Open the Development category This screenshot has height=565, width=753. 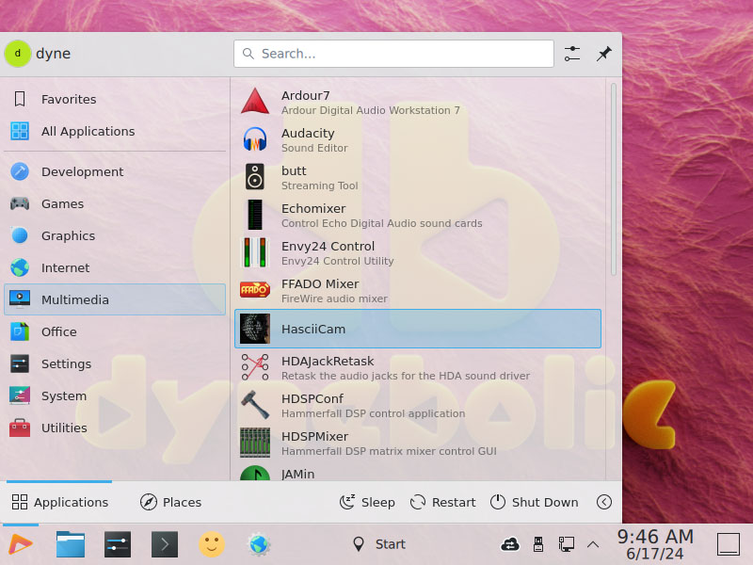click(115, 171)
